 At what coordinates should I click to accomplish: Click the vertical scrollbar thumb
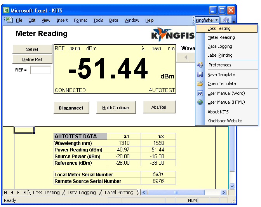(x=232, y=148)
